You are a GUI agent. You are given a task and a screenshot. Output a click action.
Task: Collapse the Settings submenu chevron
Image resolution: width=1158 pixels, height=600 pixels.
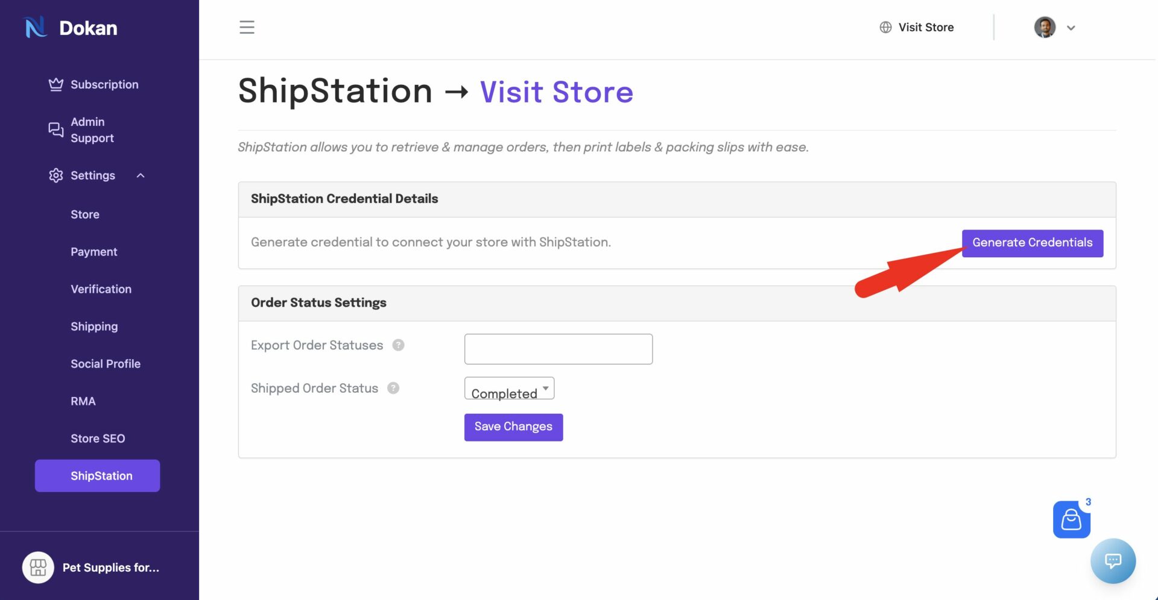141,175
